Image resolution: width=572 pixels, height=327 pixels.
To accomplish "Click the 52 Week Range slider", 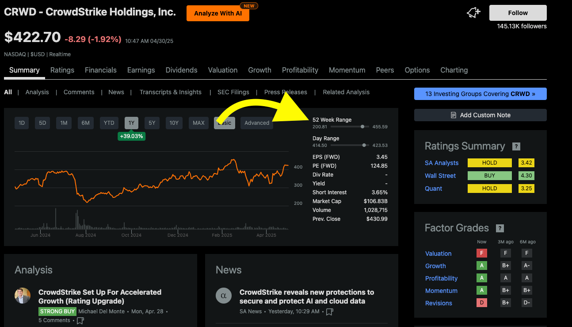I will coord(350,127).
